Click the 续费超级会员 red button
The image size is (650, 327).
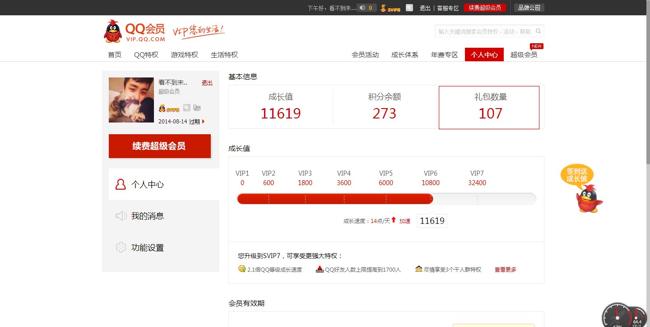click(x=160, y=146)
